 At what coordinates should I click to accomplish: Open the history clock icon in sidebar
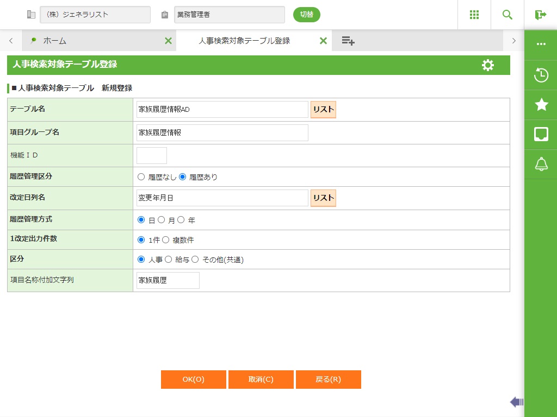click(x=541, y=75)
